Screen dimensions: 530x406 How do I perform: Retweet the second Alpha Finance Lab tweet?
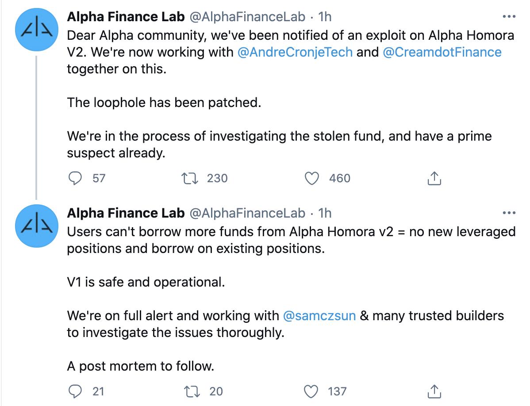pyautogui.click(x=190, y=391)
